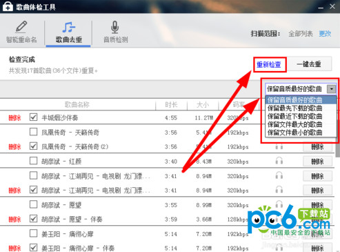Uncheck 胡彦斌 - 愿望 - 伴奏 checkbox
Viewport: 340px width, 252px height.
click(34, 219)
